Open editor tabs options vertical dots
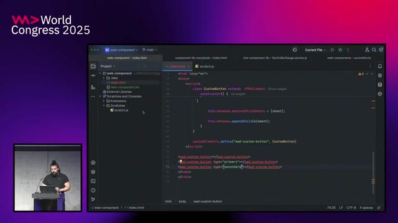The width and height of the screenshot is (398, 223). 370,66
